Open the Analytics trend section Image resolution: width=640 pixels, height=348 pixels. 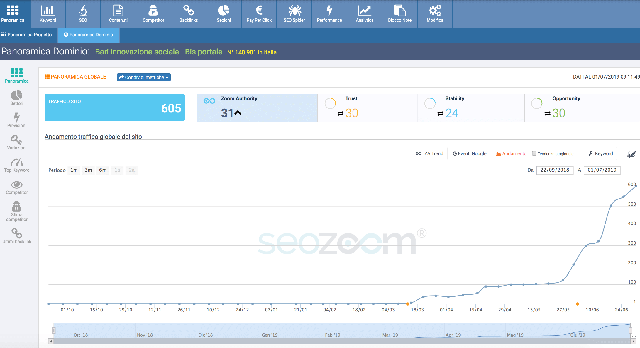[365, 14]
